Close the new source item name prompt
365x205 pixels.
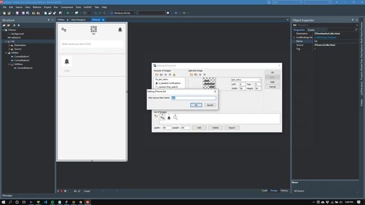click(x=215, y=91)
